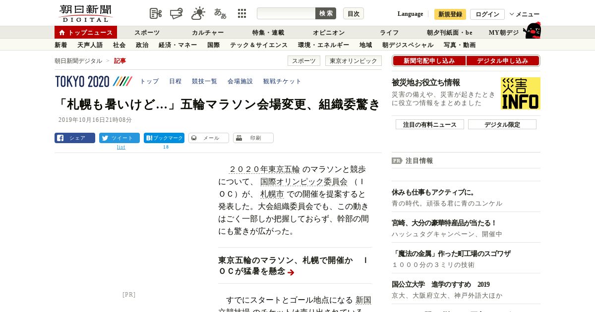This screenshot has height=312, width=595.
Task: Select 新着 in sub navigation
Action: [x=61, y=45]
